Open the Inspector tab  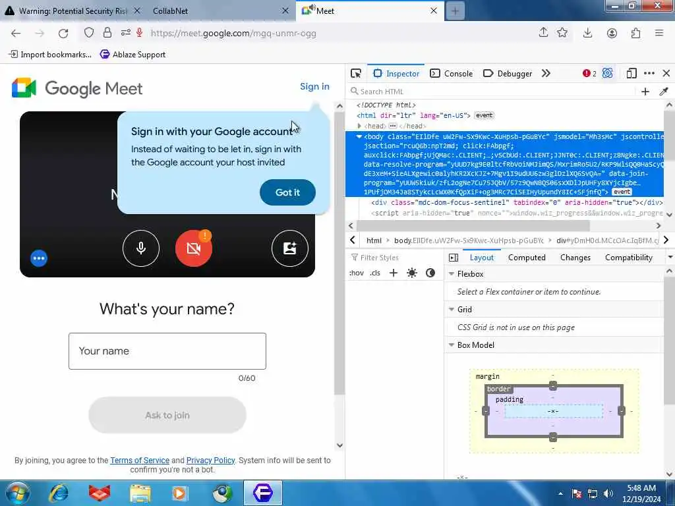coord(396,74)
